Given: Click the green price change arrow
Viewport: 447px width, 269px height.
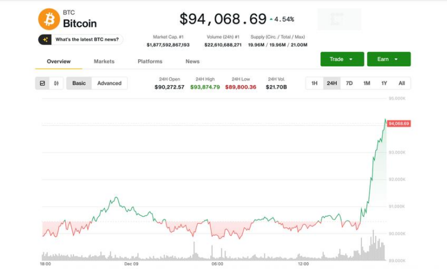Looking at the screenshot, I should [x=271, y=19].
